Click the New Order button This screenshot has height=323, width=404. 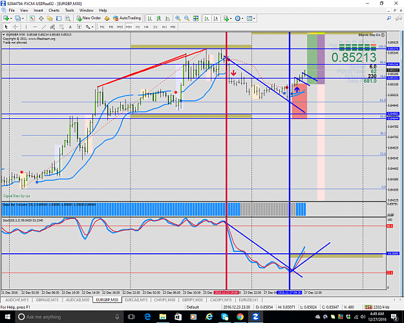point(89,18)
